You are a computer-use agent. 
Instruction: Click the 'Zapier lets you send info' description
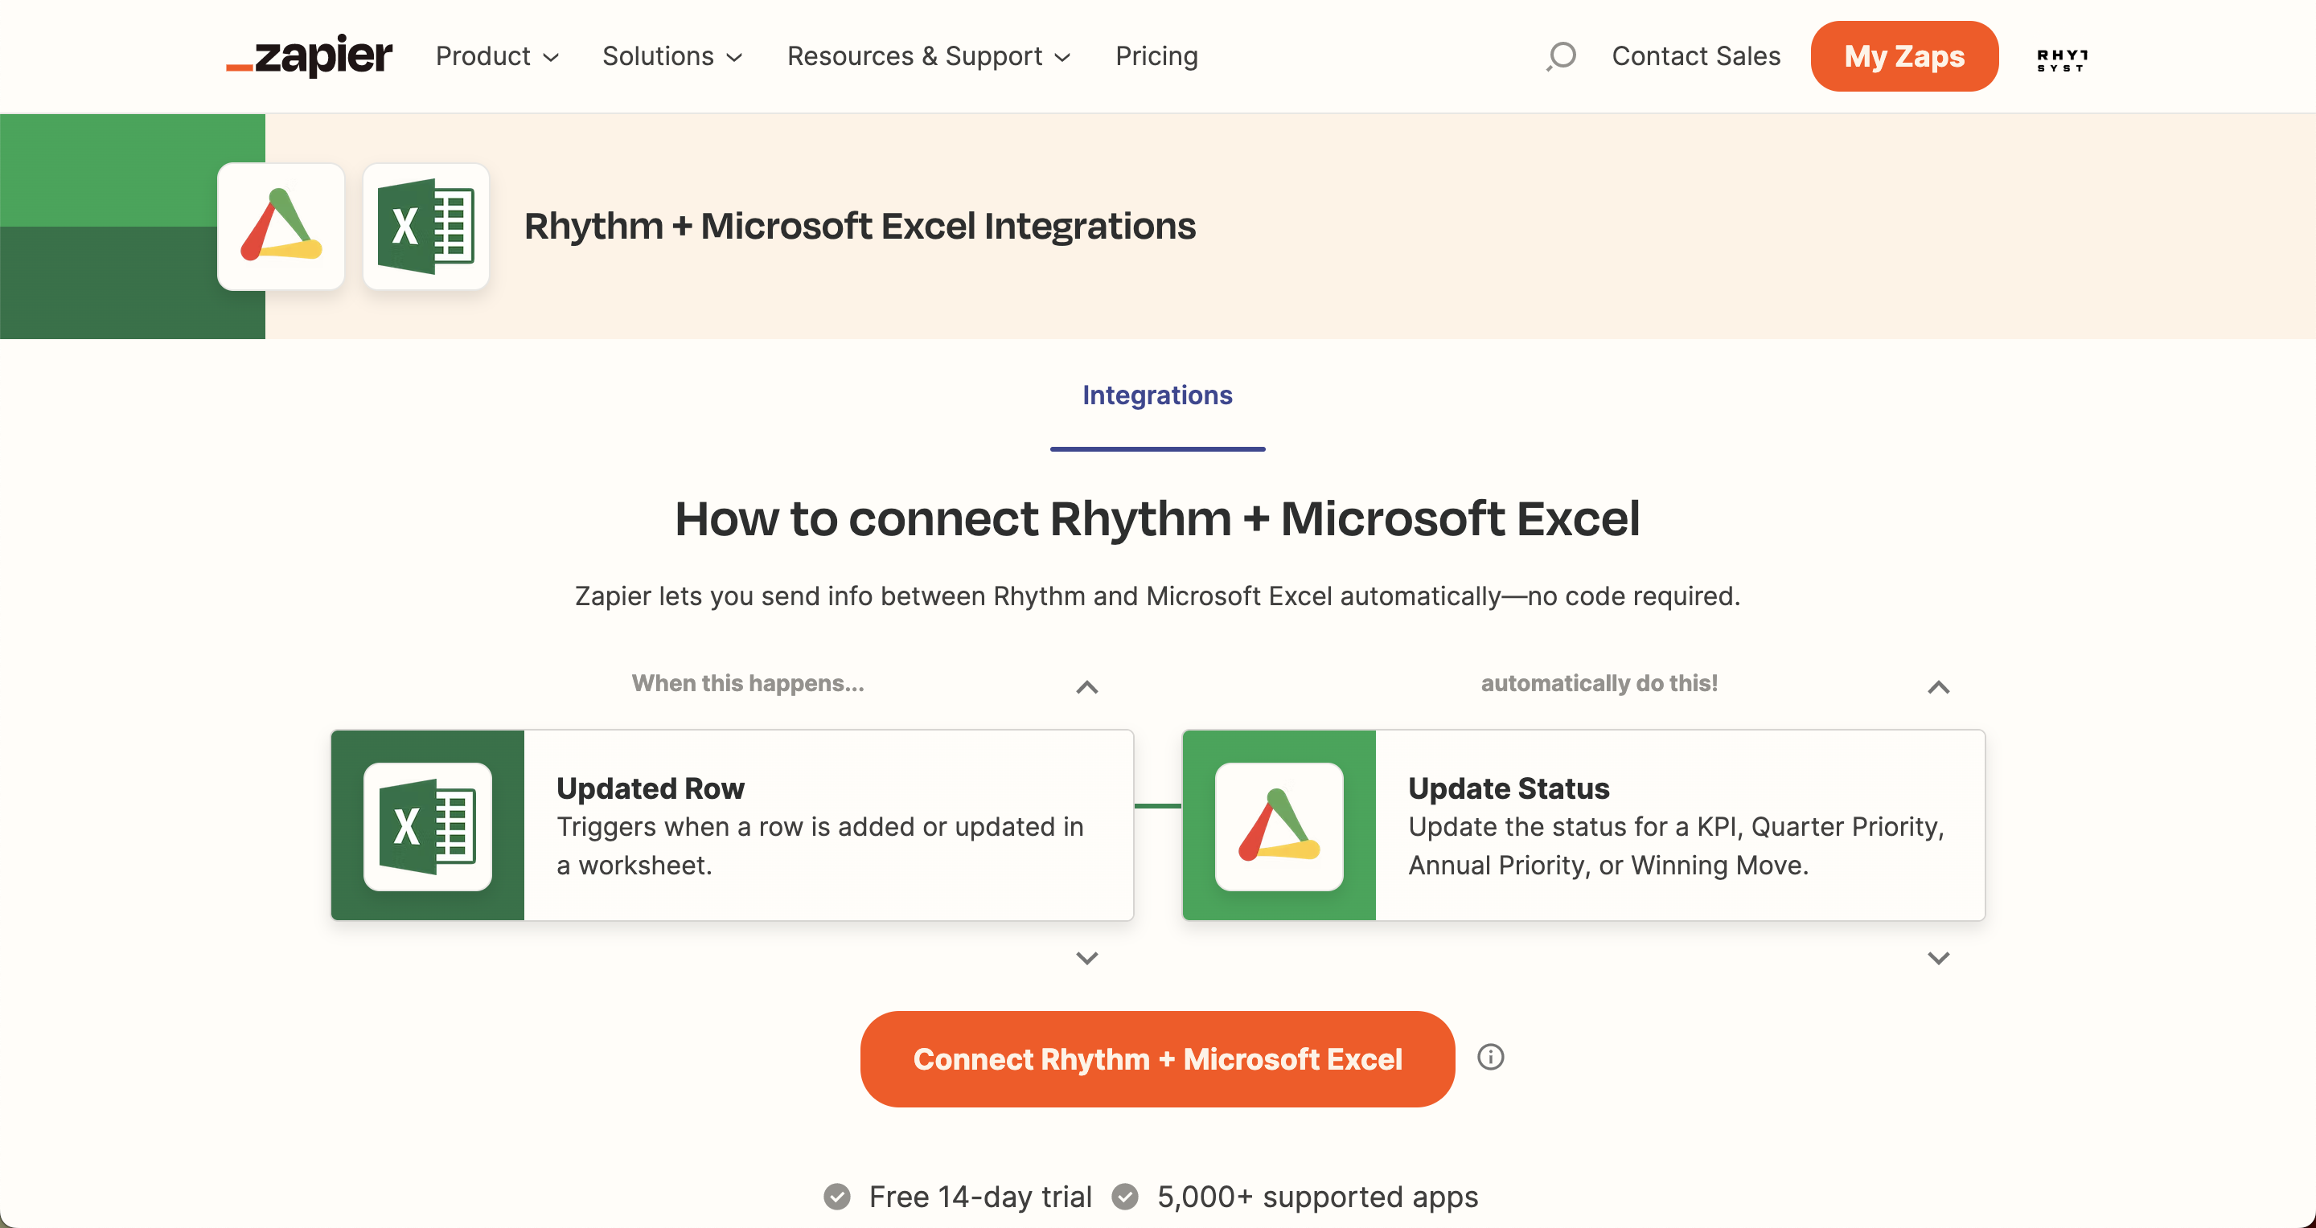pyautogui.click(x=1157, y=596)
